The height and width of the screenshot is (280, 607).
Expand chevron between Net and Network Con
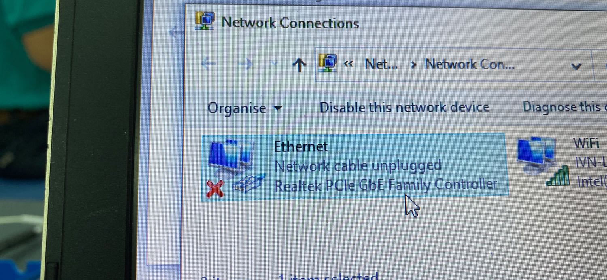click(413, 64)
